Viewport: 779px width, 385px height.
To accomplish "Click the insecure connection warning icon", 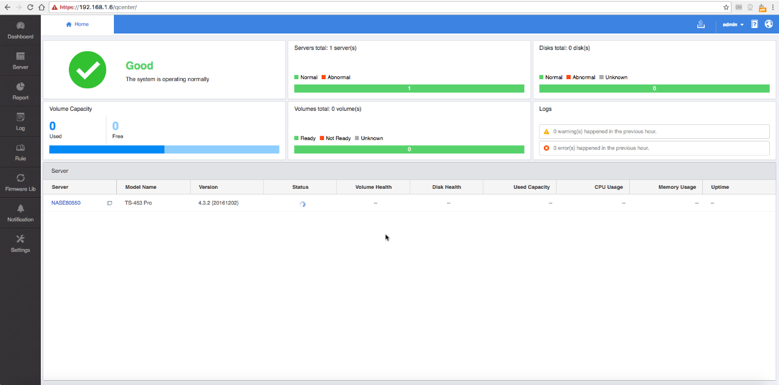I will 55,7.
